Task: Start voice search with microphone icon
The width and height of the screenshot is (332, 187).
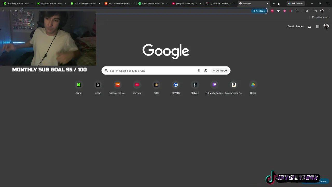Action: (199, 71)
